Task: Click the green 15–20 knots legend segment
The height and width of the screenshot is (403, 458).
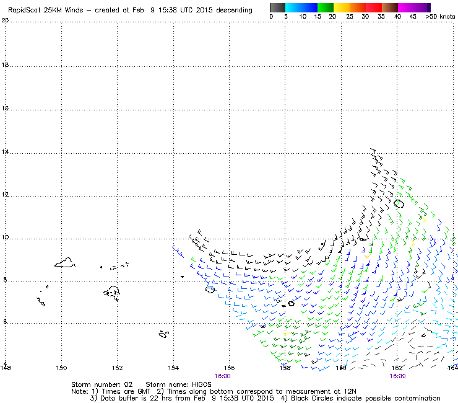Action: (x=326, y=7)
